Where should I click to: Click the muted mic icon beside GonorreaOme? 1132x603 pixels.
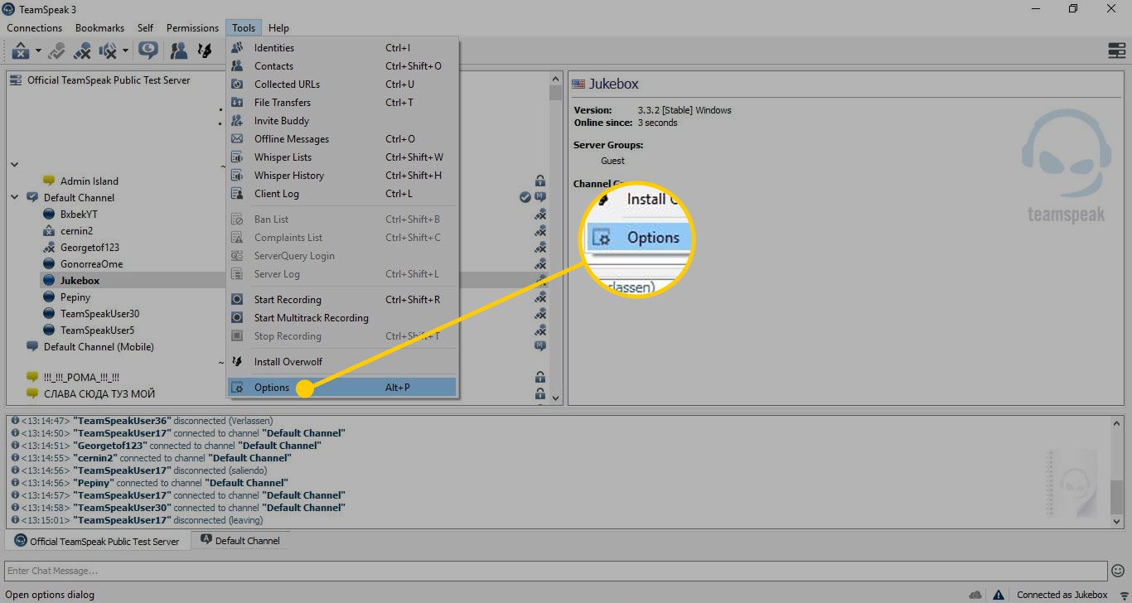point(539,264)
